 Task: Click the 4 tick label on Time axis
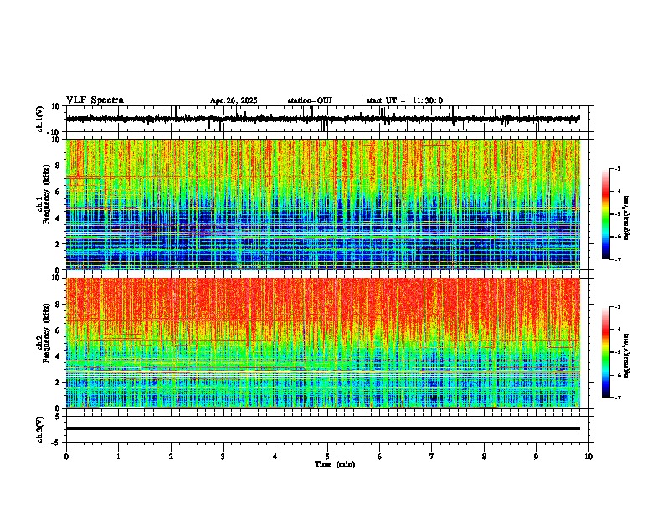275,457
